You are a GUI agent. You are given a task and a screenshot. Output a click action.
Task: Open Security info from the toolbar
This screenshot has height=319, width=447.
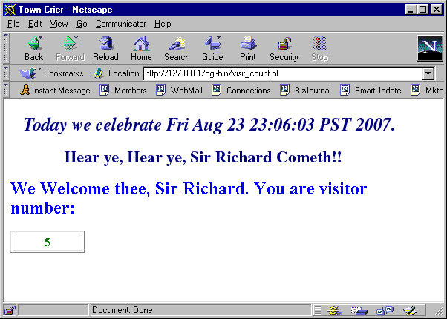284,48
